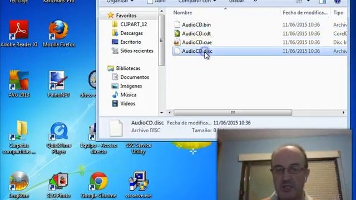Click the file list horizontal scroll right arrow
This screenshot has width=356, height=200.
point(344,112)
